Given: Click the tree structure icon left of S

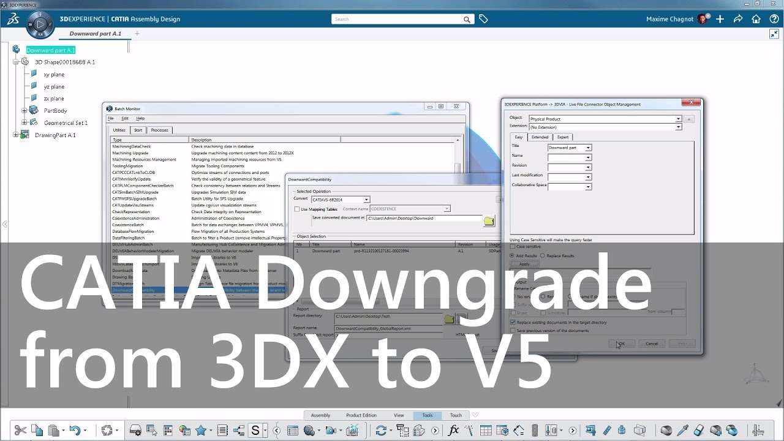Looking at the screenshot, I should (x=239, y=430).
